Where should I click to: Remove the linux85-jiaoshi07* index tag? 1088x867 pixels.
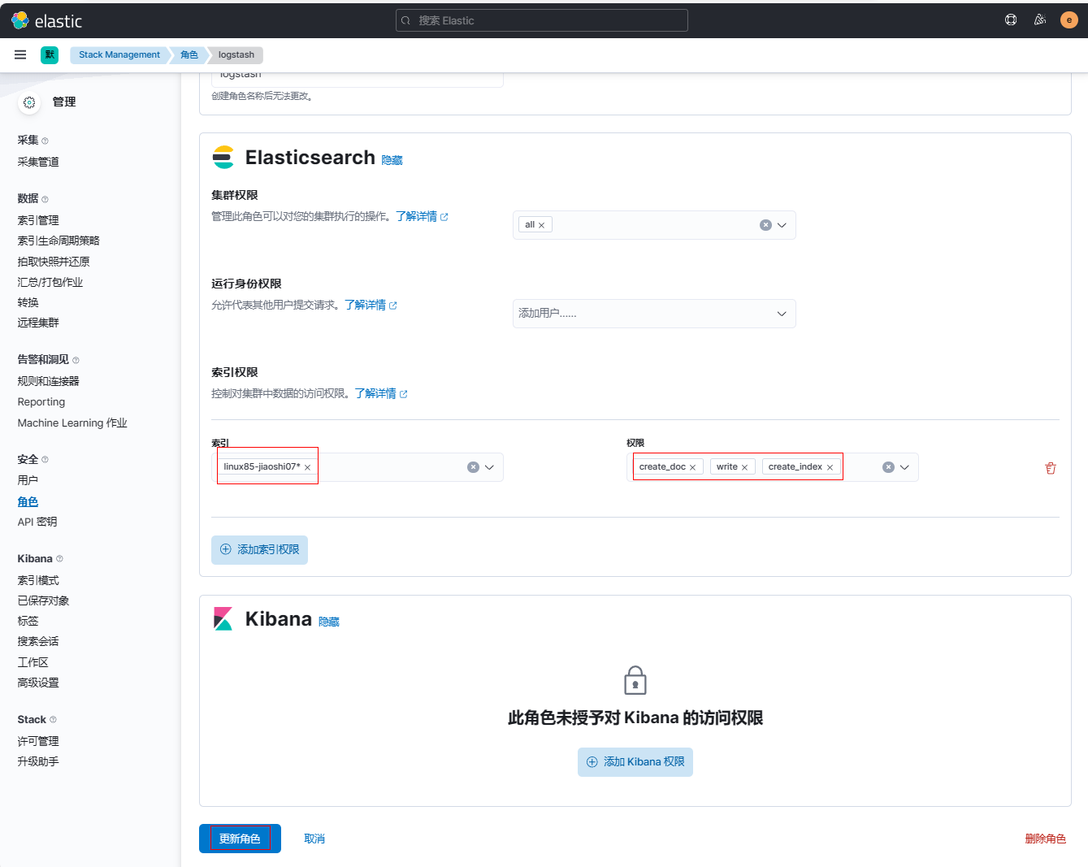coord(307,467)
